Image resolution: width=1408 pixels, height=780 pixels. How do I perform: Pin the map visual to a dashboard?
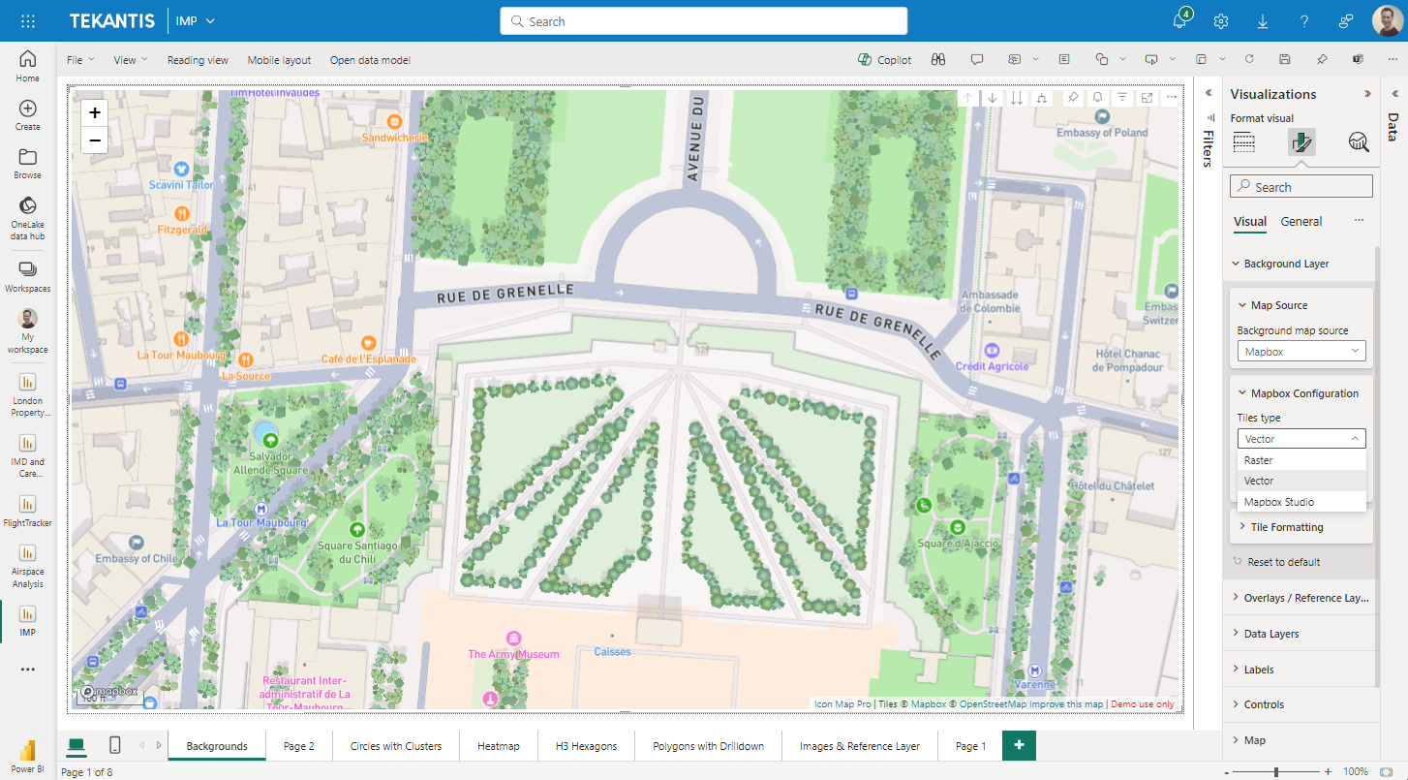pos(1073,97)
